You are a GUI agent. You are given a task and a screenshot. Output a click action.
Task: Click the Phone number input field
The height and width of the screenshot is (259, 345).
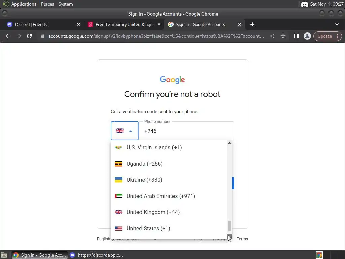pyautogui.click(x=187, y=131)
